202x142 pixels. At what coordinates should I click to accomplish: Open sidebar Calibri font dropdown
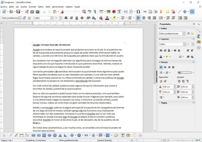tap(185, 44)
